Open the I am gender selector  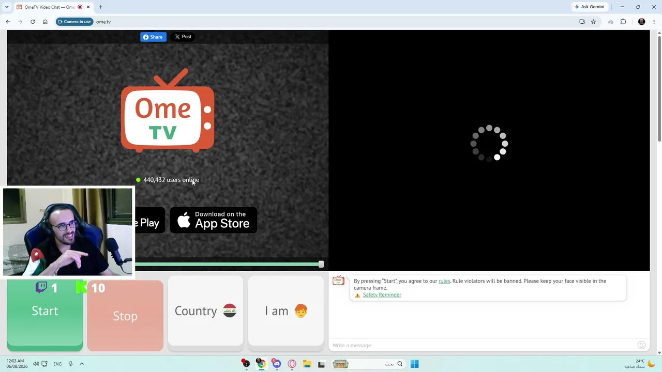coord(286,311)
